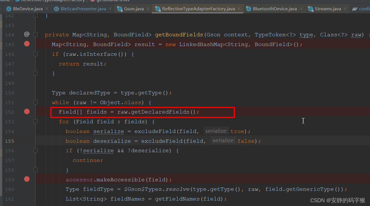Click the getBoundFields method name on line 144
The image size is (370, 206).
(179, 35)
